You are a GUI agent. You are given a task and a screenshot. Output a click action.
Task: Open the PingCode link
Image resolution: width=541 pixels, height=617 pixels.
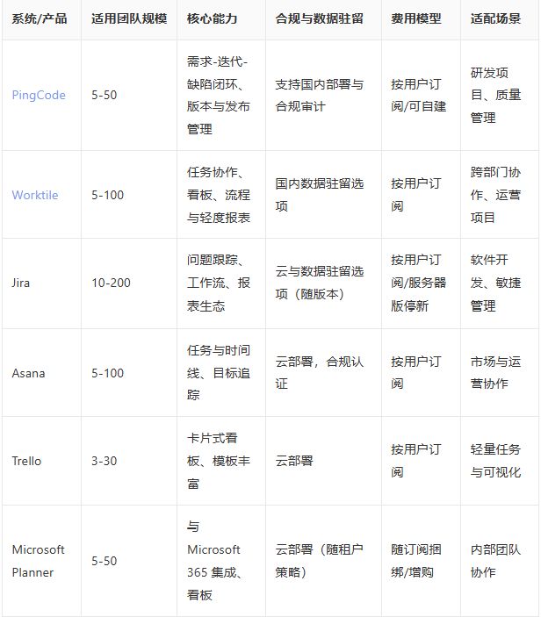pyautogui.click(x=39, y=95)
